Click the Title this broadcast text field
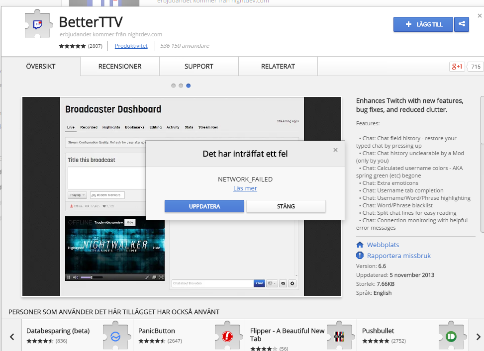Image resolution: width=484 pixels, height=351 pixels. [106, 178]
